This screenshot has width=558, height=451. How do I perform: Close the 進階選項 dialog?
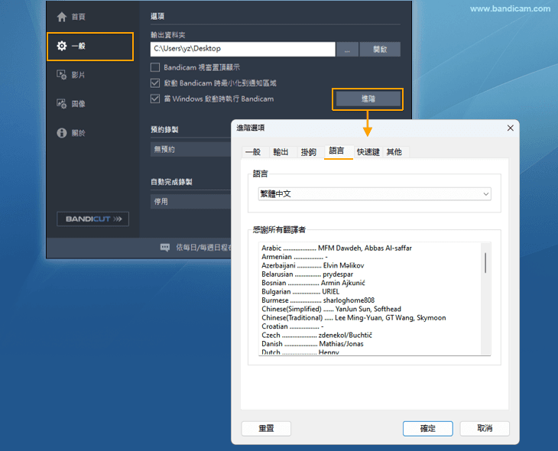click(510, 128)
